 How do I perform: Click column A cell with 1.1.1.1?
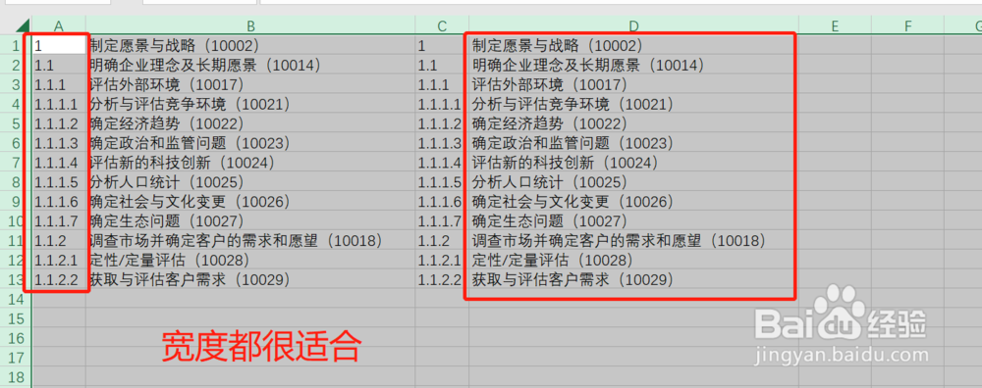[59, 104]
